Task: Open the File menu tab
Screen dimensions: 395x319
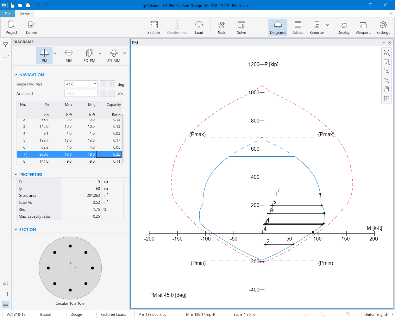Action: (x=8, y=14)
